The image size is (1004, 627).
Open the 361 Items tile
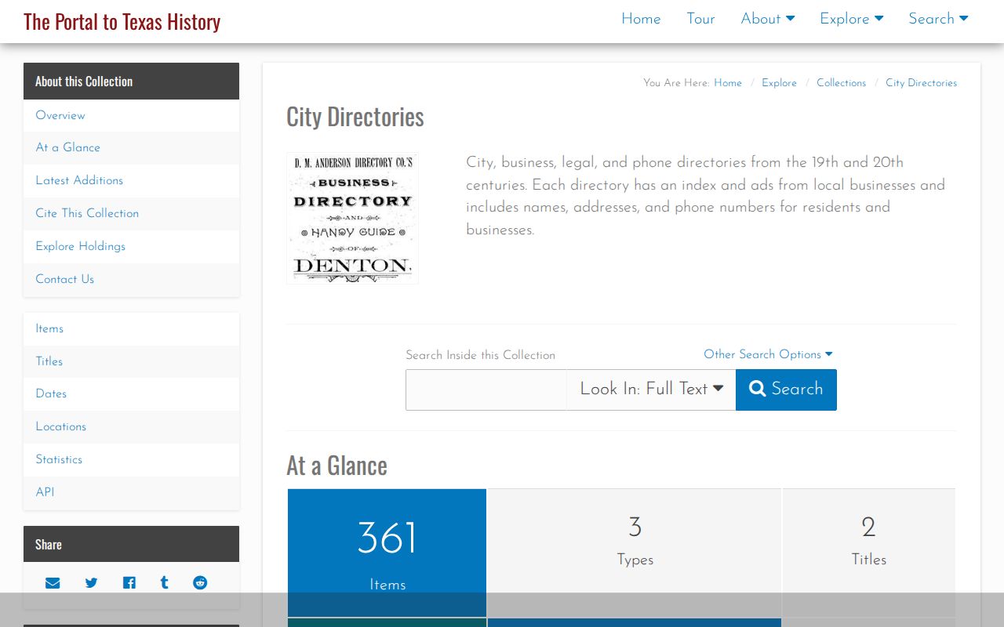[x=387, y=553]
